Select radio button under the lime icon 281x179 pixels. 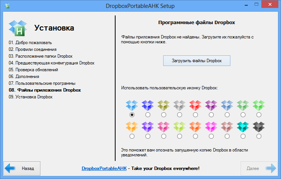(179, 136)
